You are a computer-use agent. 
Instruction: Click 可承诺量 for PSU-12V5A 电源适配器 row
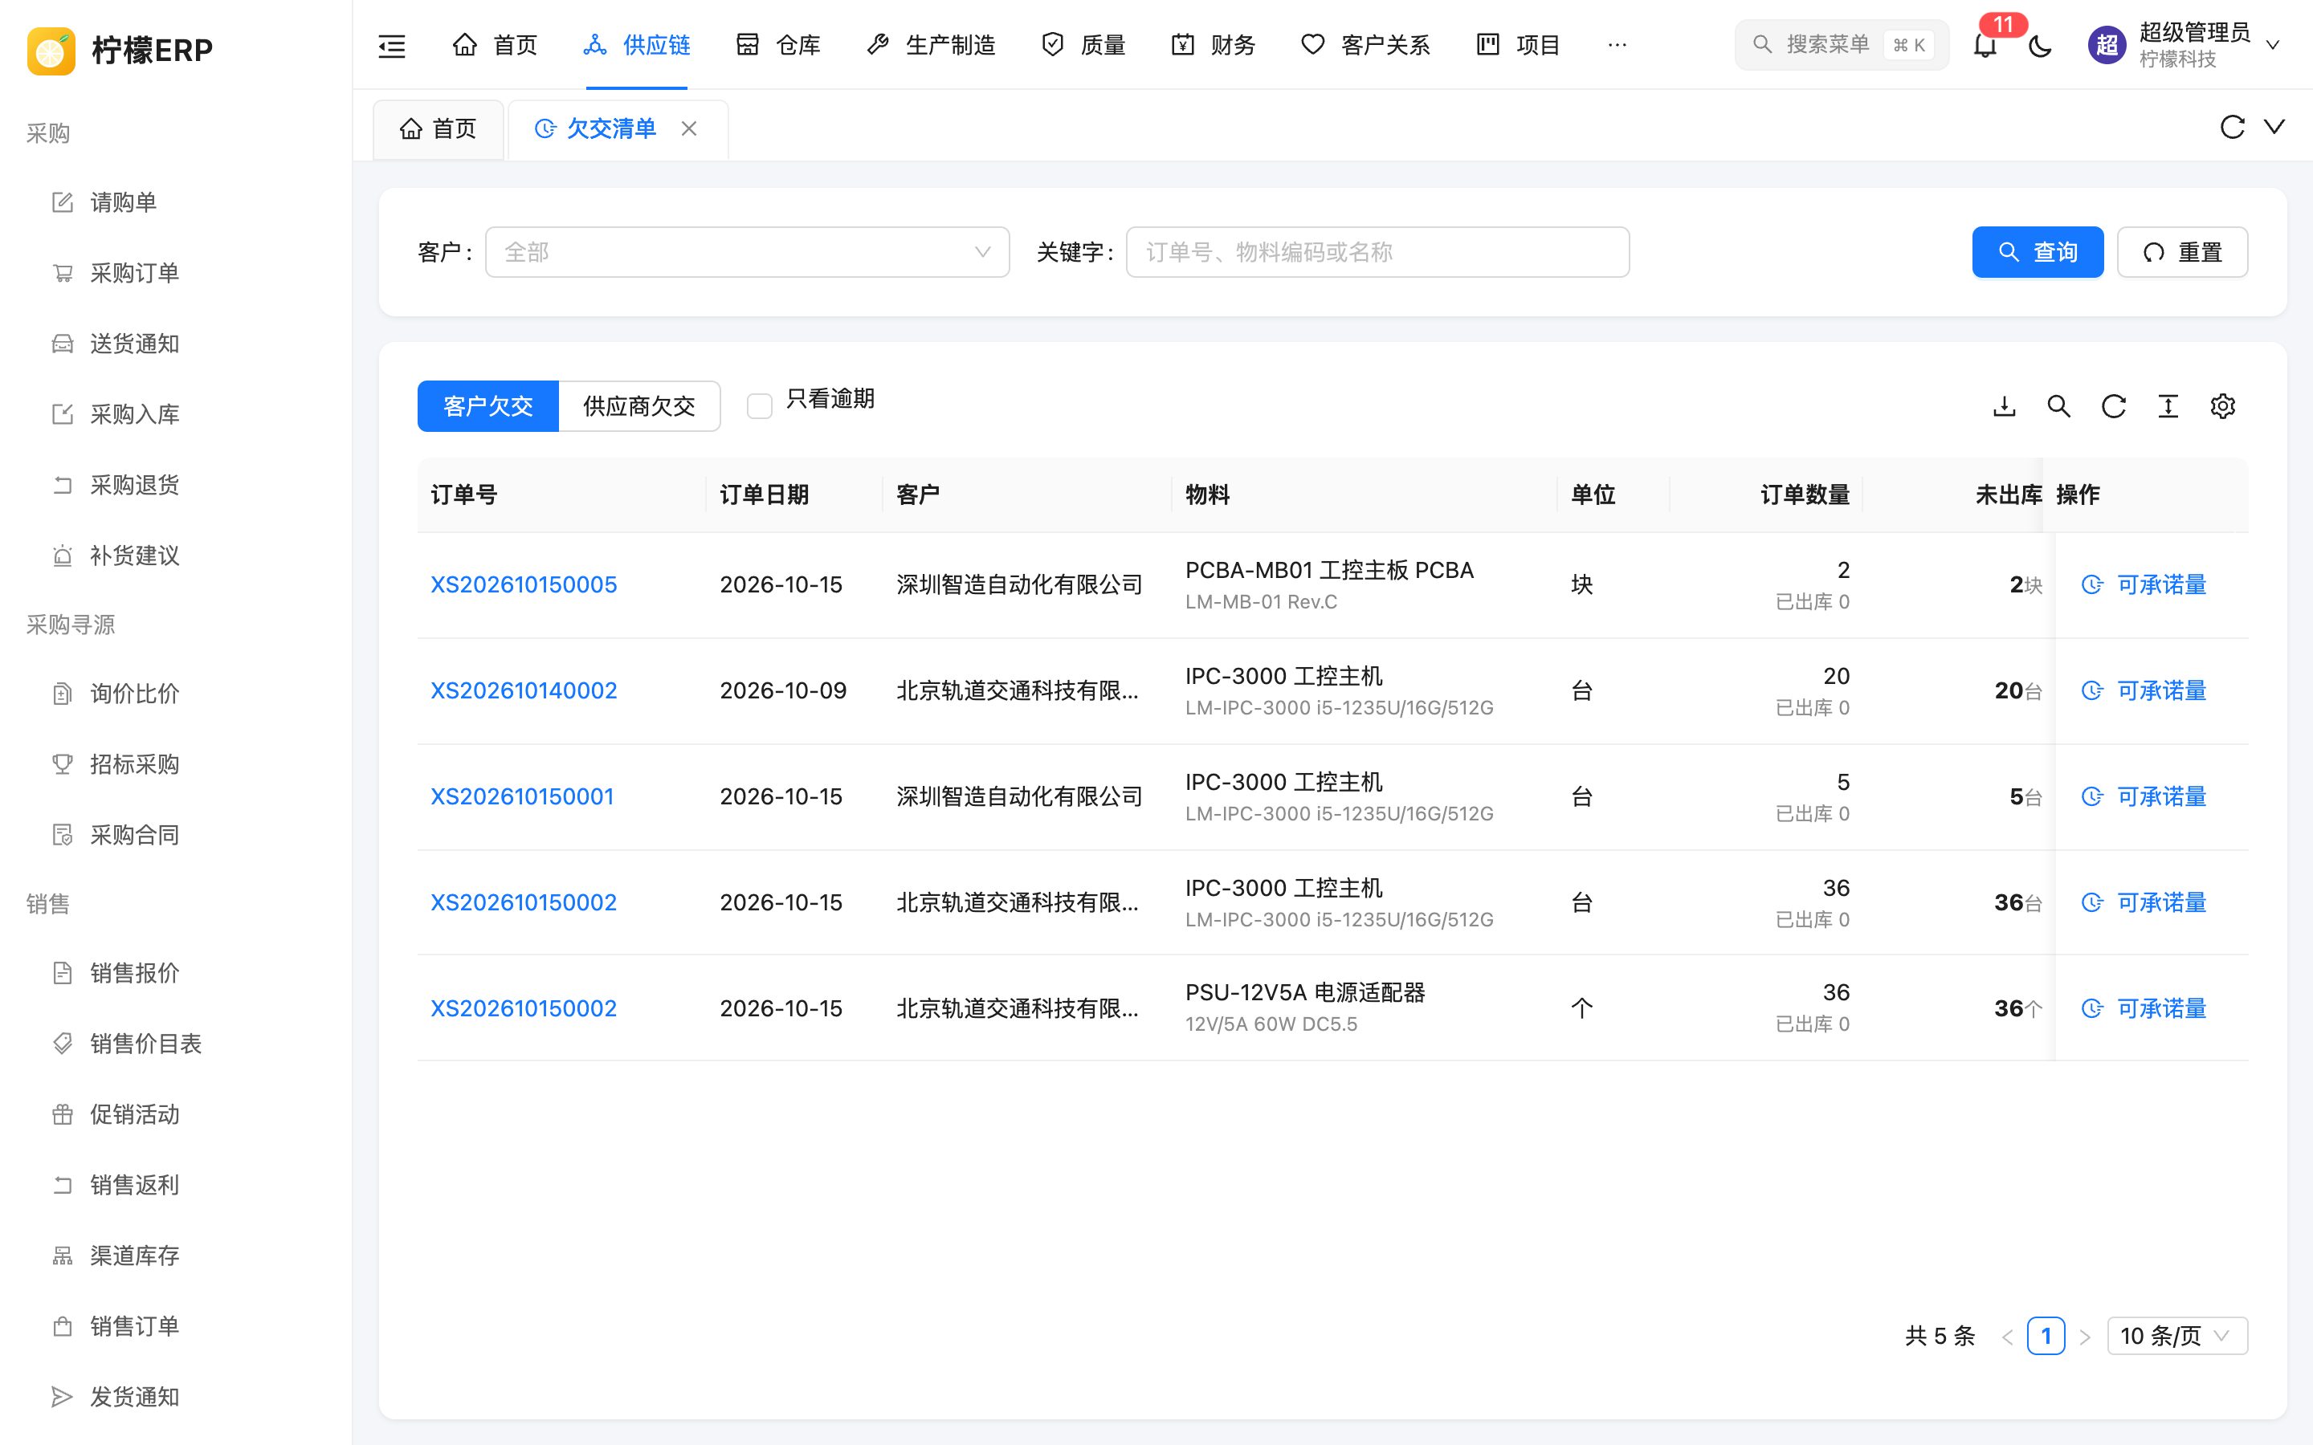[2144, 1009]
